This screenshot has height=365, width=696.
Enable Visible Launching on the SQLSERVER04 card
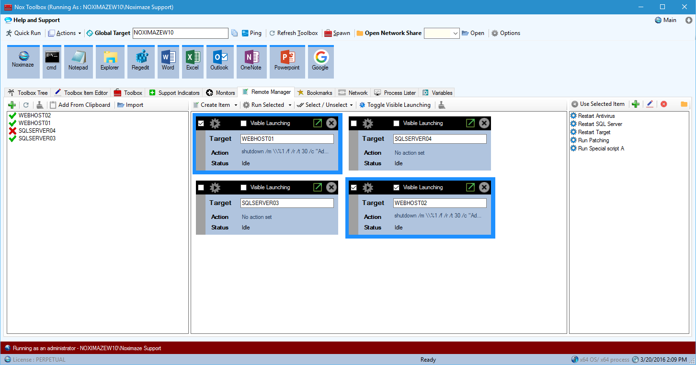[x=396, y=123]
